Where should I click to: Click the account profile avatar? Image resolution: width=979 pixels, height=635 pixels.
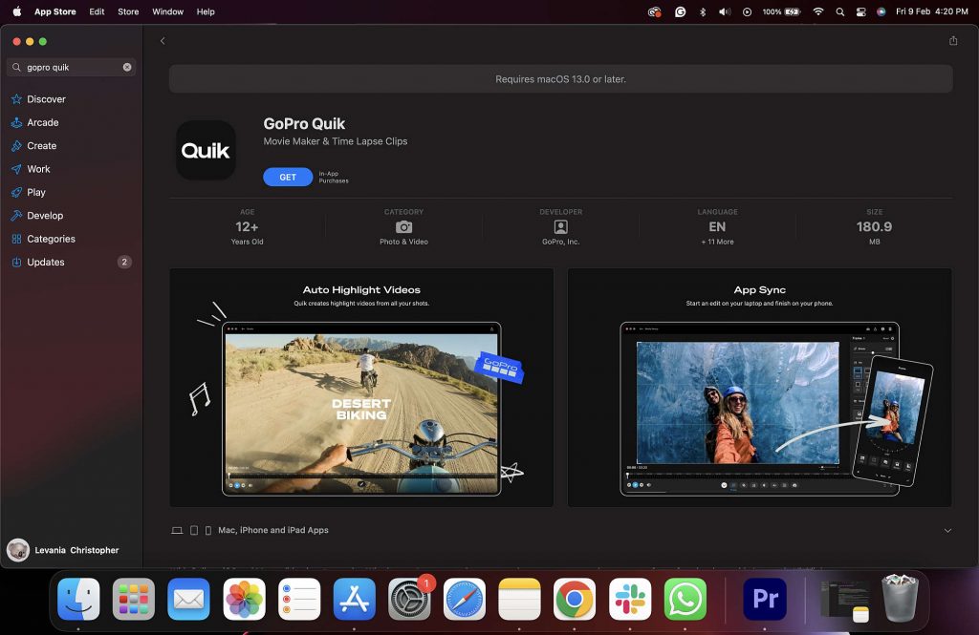[18, 550]
